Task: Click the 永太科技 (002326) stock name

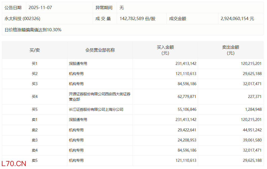Action: [22, 19]
